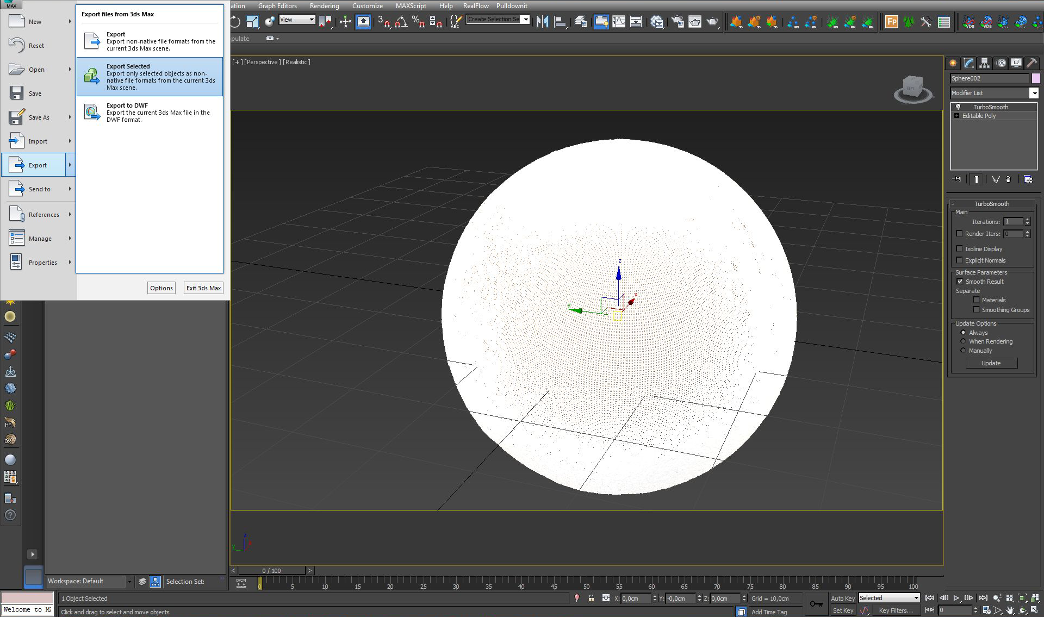Click Configure Modifier Sets icon

[x=1028, y=179]
